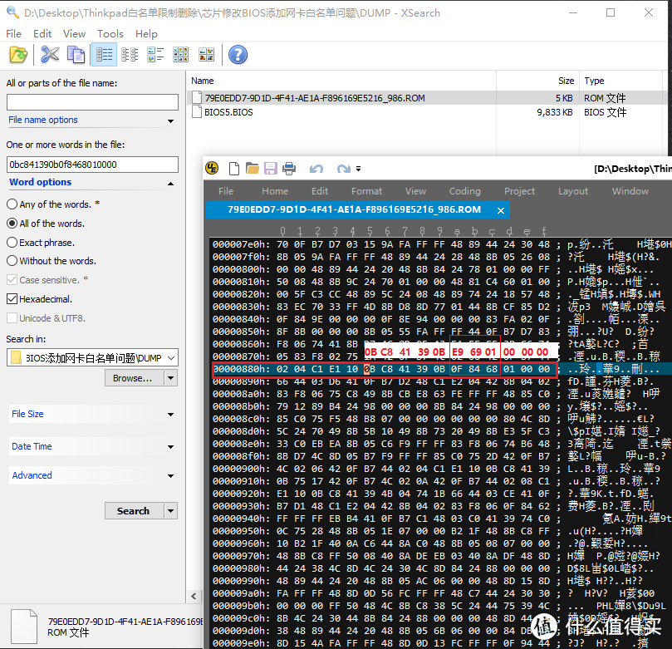Viewport: 672px width, 649px height.
Task: Click the open folder icon in UltraEdit
Action: point(253,169)
